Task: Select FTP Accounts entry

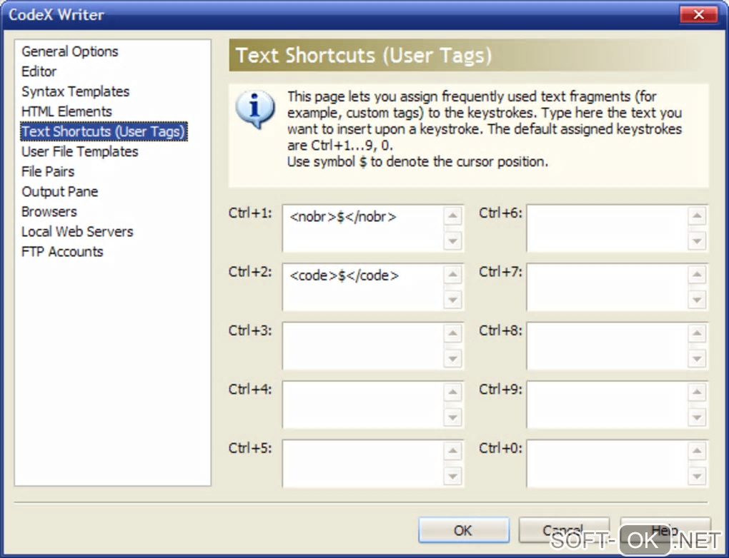Action: 62,251
